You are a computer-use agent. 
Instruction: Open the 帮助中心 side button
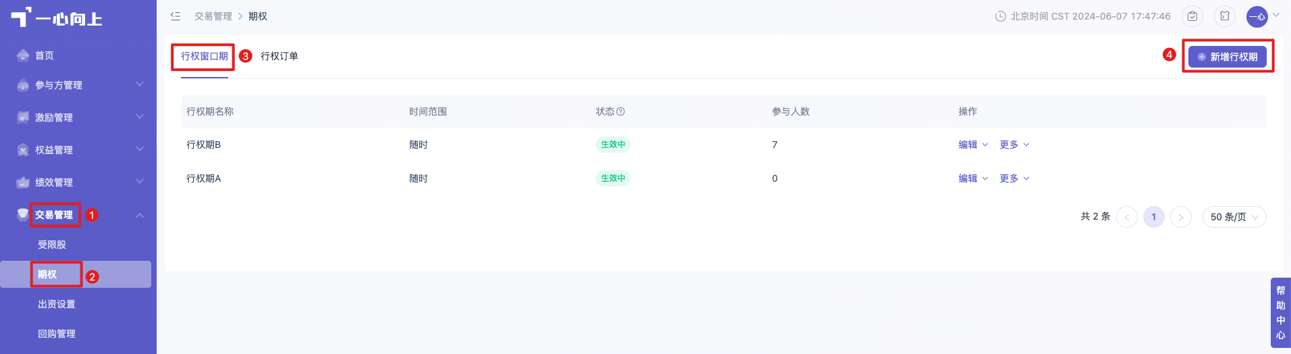[1281, 313]
